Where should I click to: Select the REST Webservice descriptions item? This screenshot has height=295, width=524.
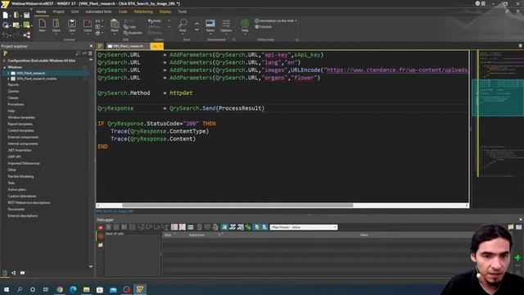pyautogui.click(x=29, y=202)
